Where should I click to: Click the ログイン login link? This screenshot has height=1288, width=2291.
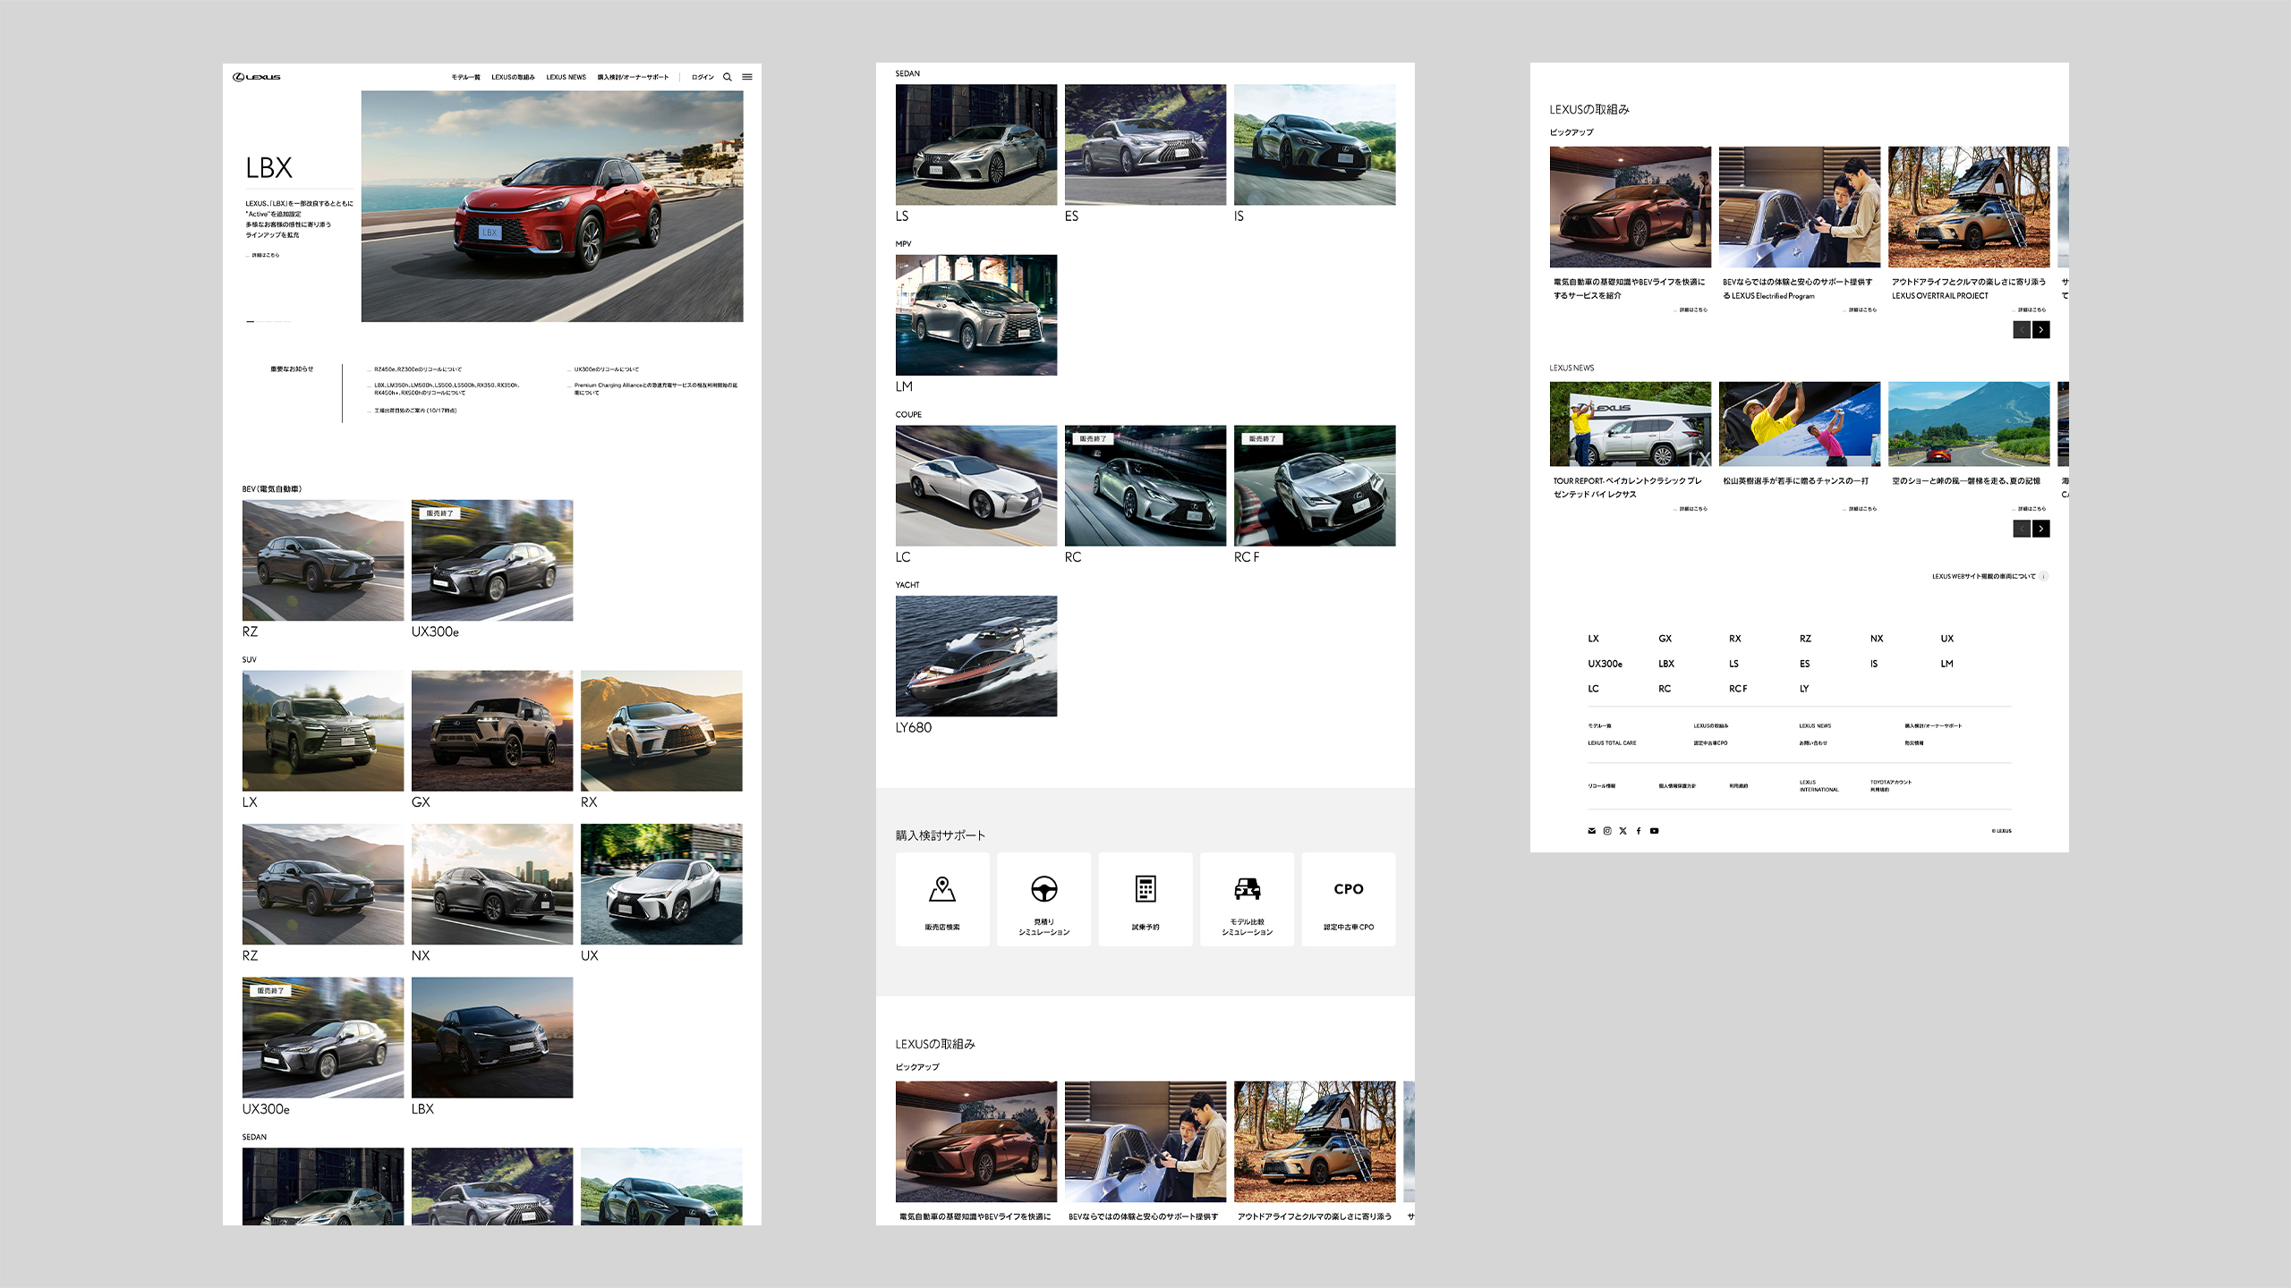click(703, 77)
